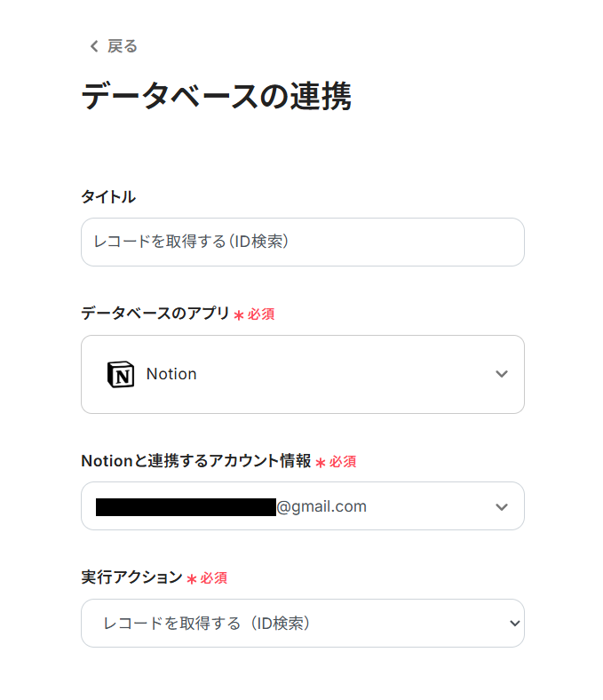Expand the database app chevron beside Notion

501,374
